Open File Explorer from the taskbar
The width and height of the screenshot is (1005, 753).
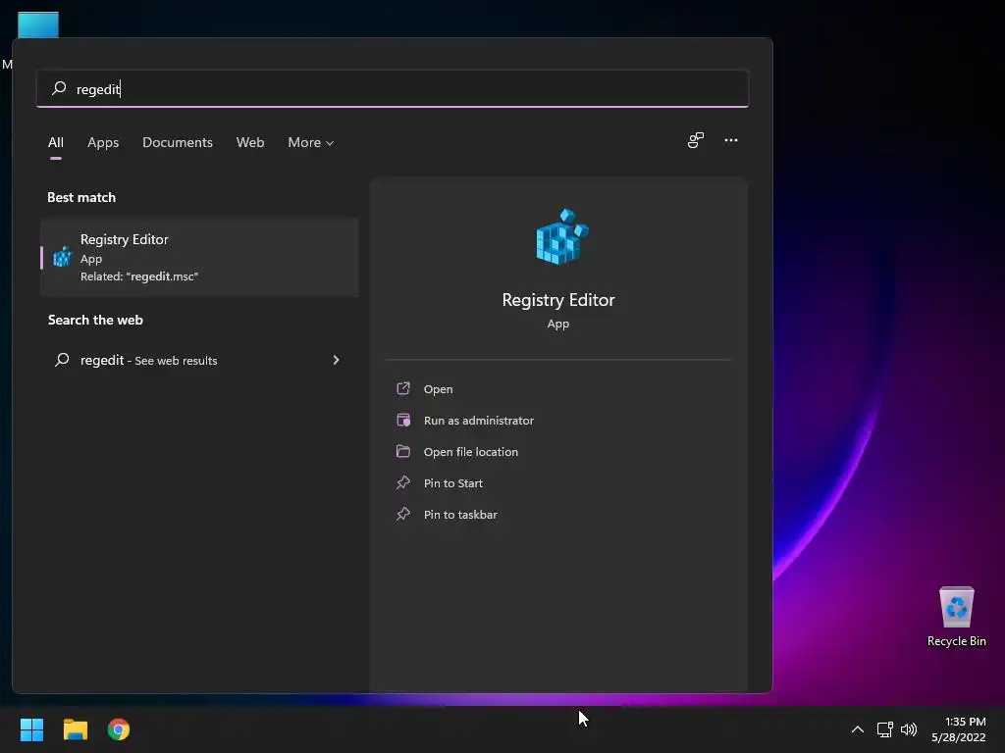(75, 729)
